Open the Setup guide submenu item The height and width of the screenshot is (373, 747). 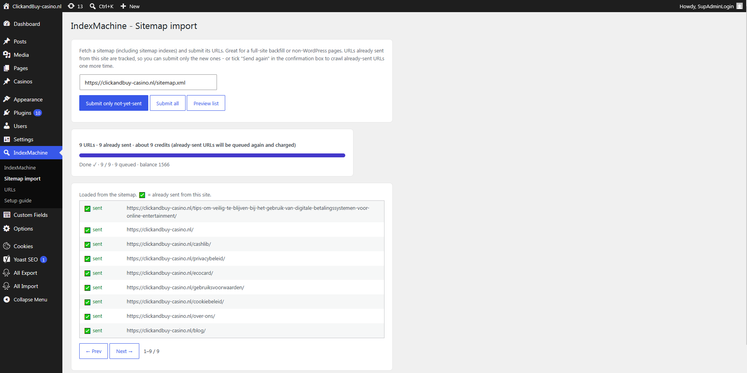tap(18, 200)
